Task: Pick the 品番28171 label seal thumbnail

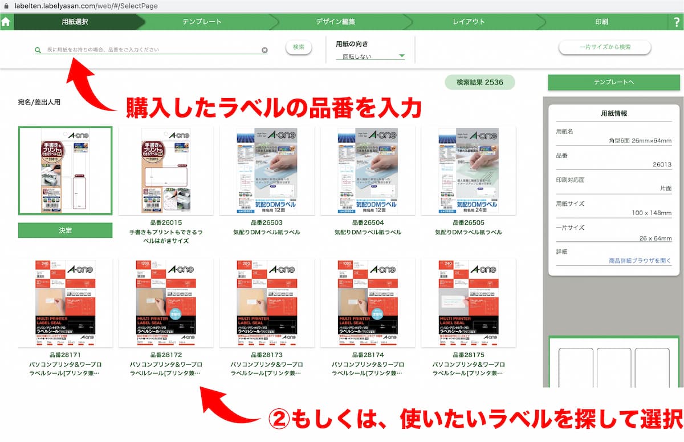Action: tap(66, 303)
